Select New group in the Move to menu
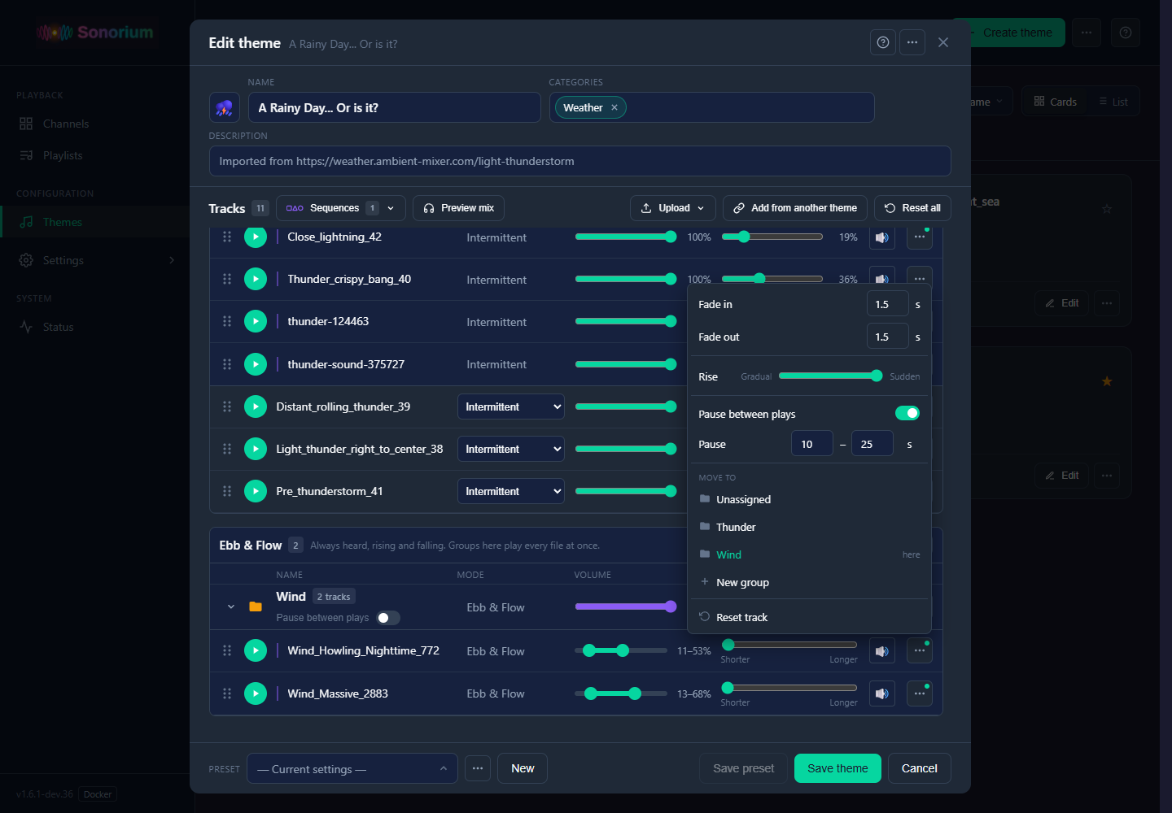The width and height of the screenshot is (1172, 813). click(x=809, y=582)
